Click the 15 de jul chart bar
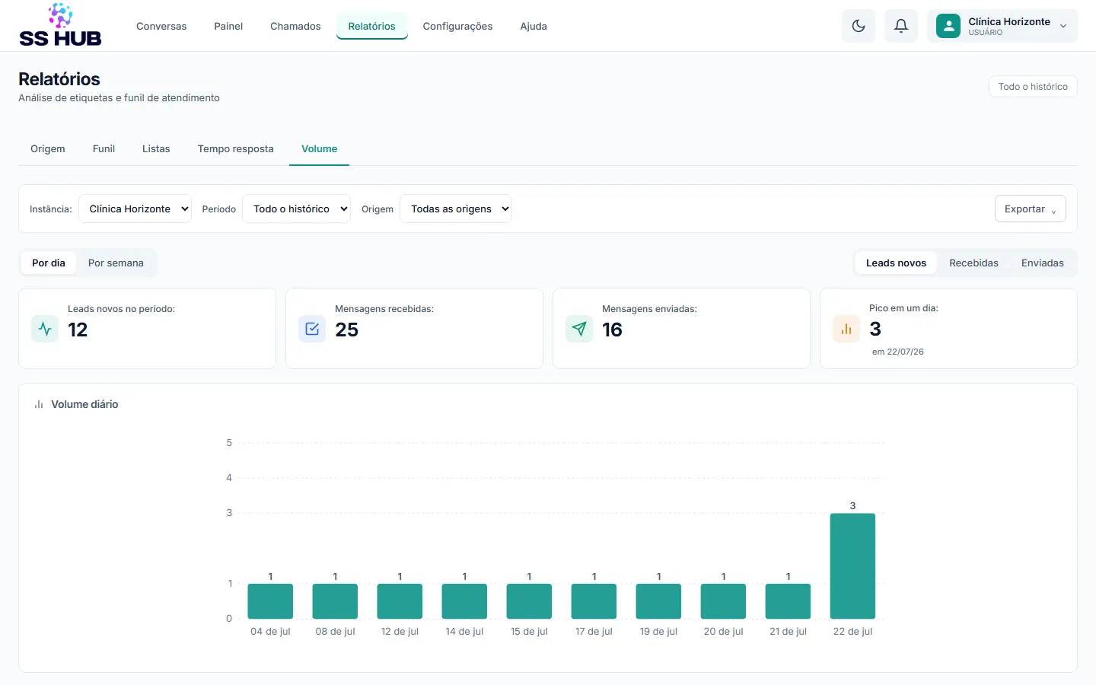Viewport: 1096px width, 685px height. (x=529, y=601)
